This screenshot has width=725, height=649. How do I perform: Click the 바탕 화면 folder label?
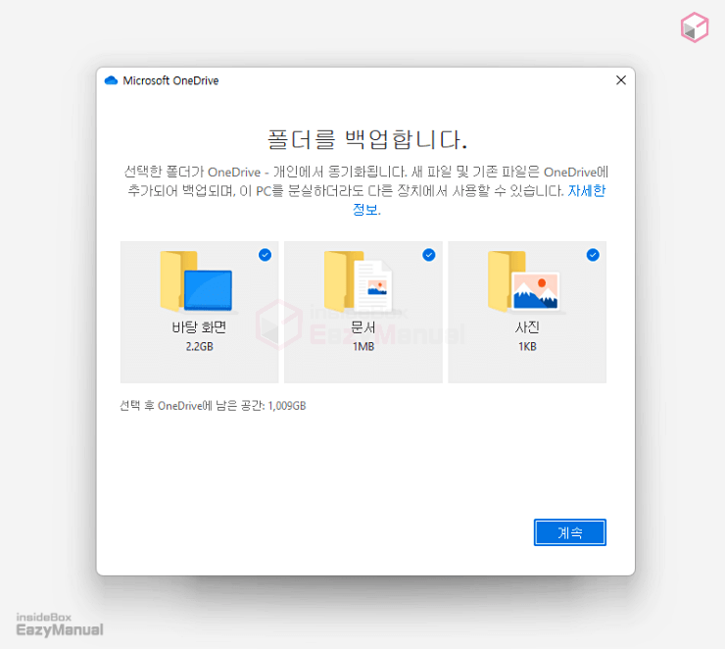click(199, 327)
